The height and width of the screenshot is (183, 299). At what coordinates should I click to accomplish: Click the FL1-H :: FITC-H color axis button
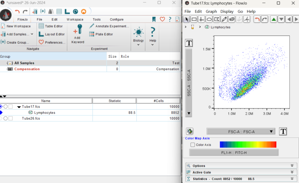pos(234,153)
